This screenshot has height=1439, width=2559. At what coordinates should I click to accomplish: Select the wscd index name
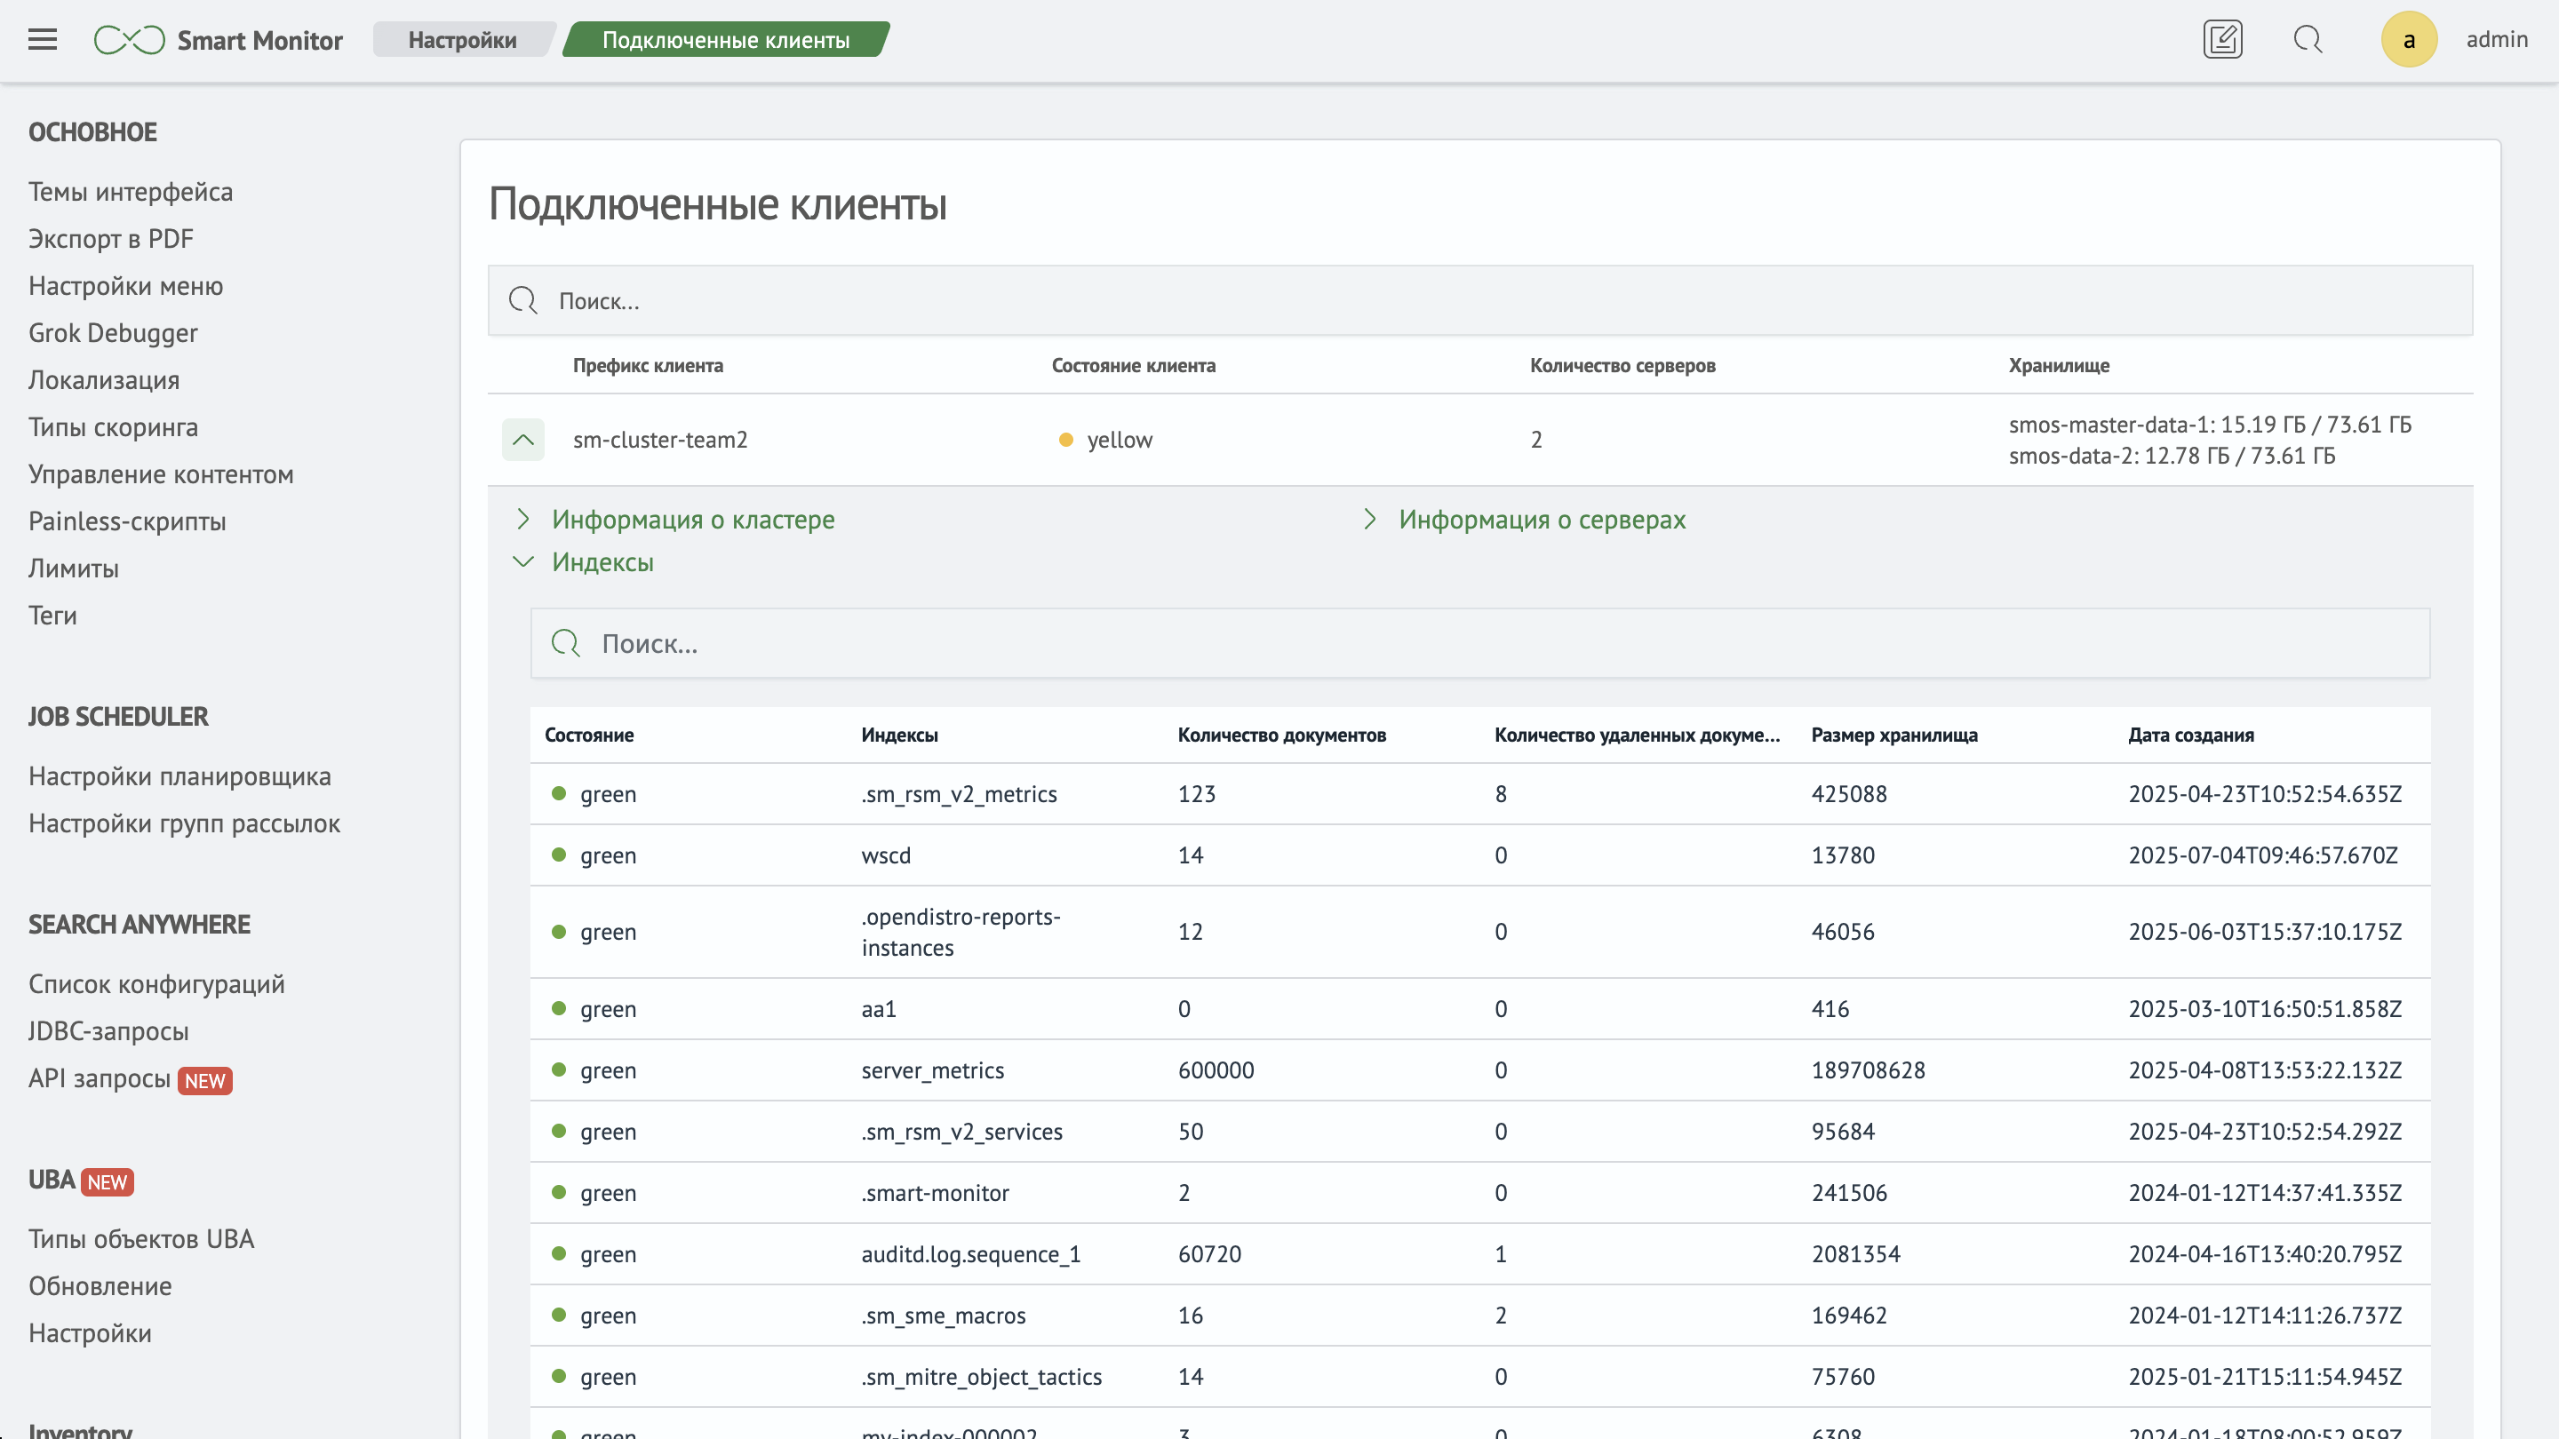point(886,855)
